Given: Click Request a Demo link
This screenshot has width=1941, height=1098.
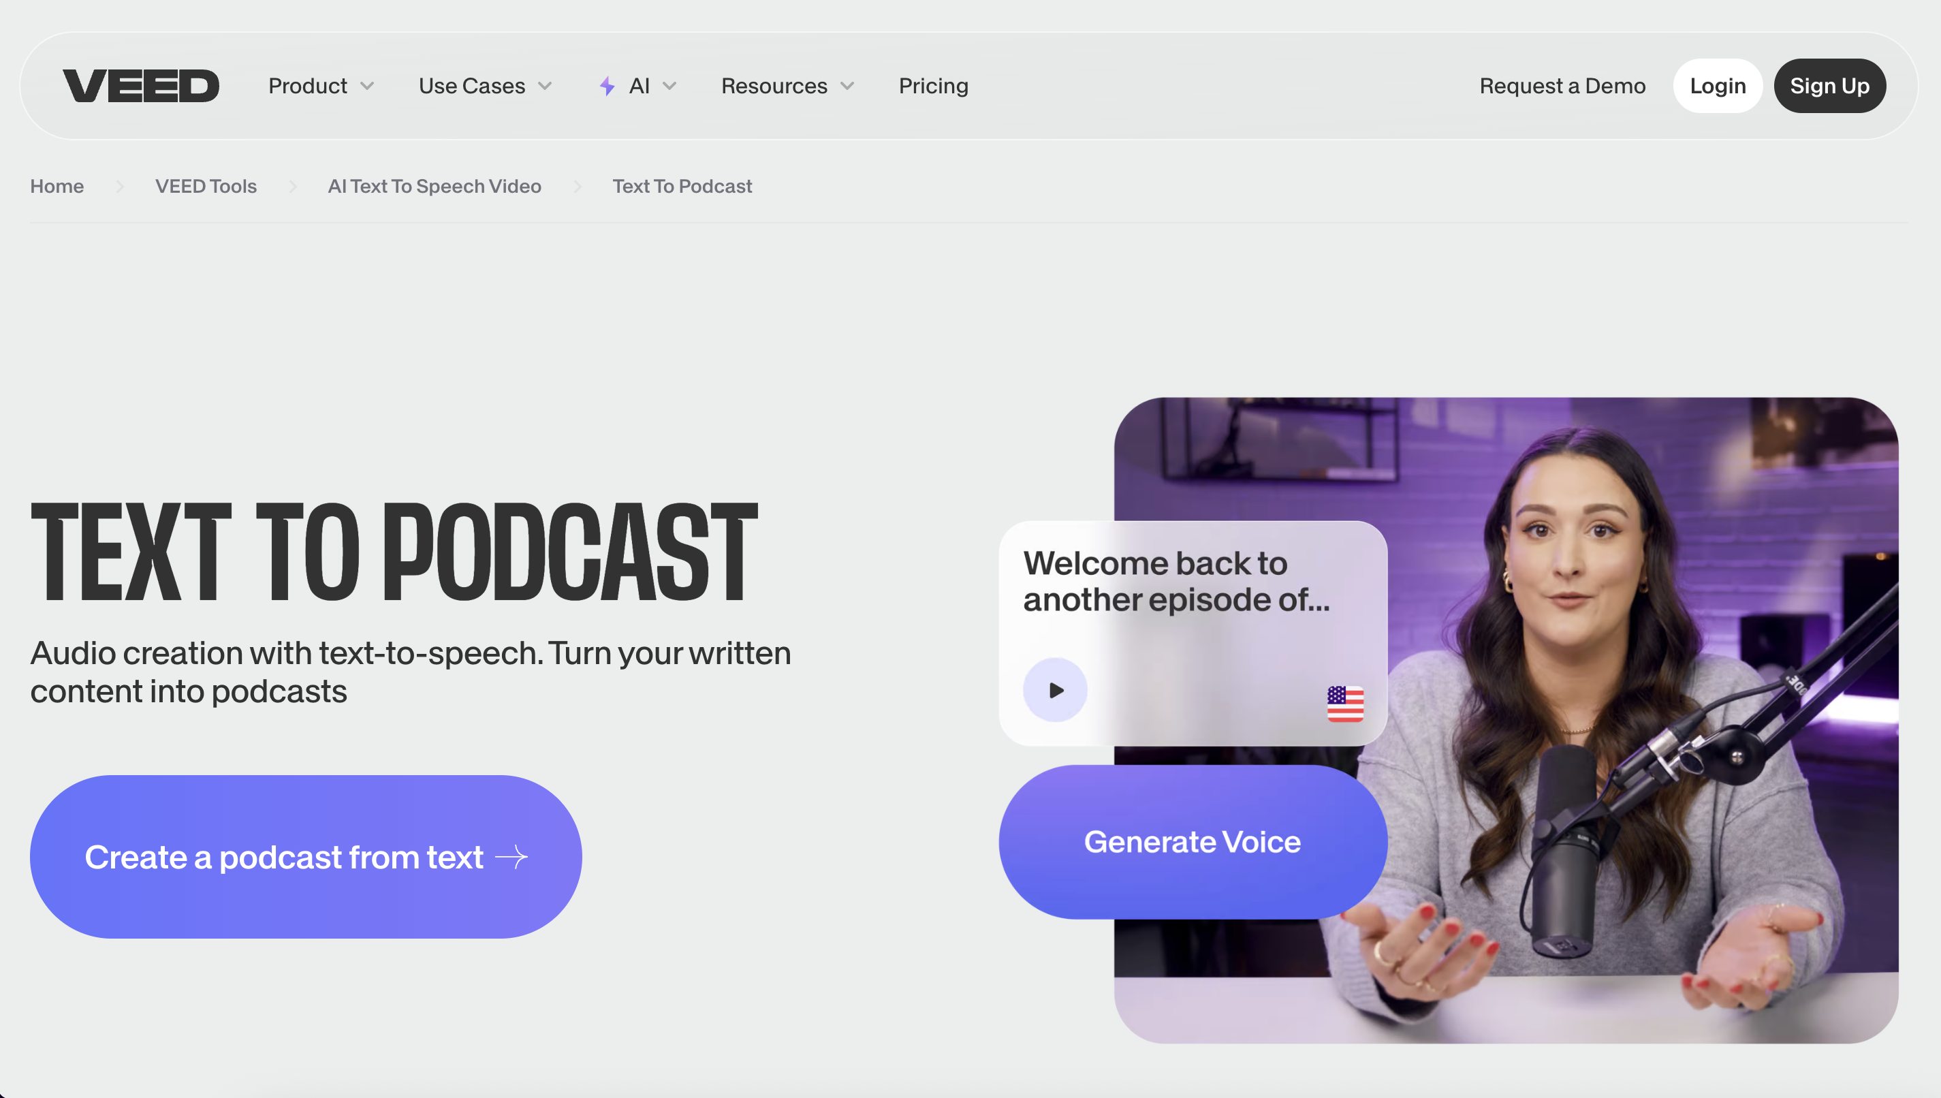Looking at the screenshot, I should (1562, 86).
